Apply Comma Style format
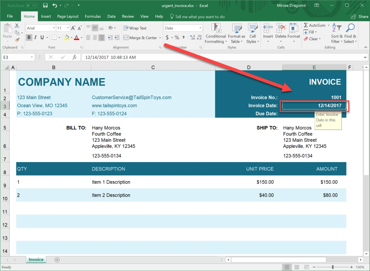 (x=183, y=37)
